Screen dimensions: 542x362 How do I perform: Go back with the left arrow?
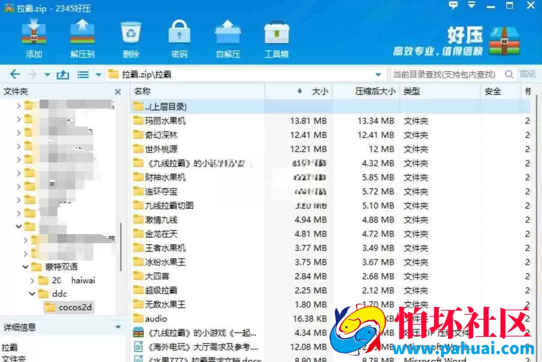15,74
